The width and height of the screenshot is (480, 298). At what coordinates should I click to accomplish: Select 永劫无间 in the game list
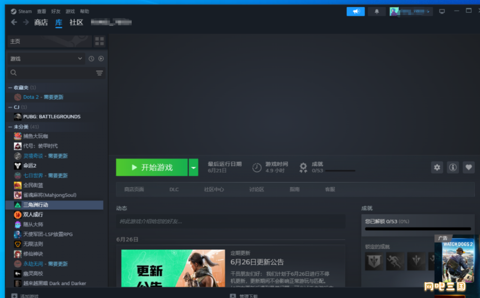[55, 264]
